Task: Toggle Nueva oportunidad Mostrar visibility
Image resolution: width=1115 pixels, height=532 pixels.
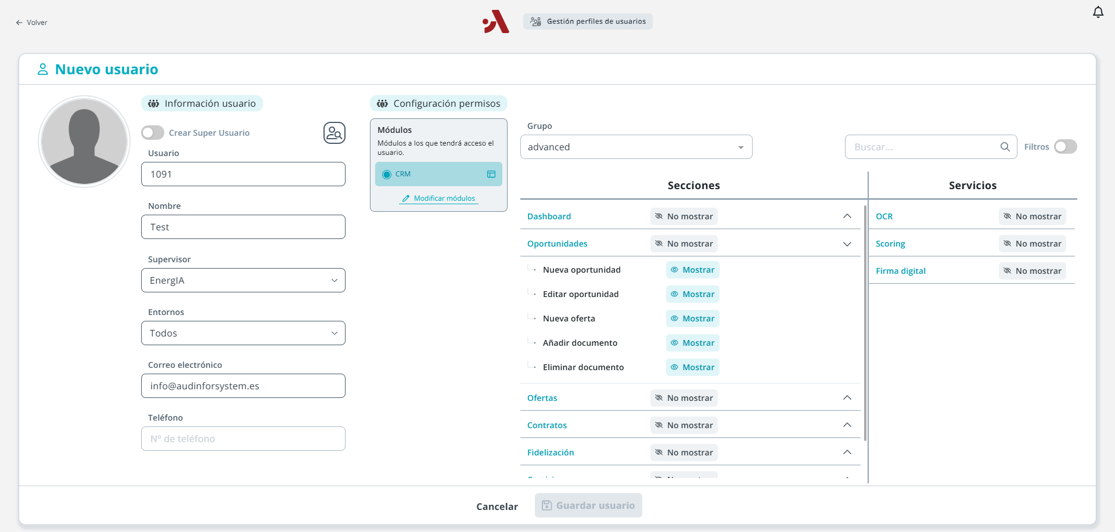Action: coord(692,270)
